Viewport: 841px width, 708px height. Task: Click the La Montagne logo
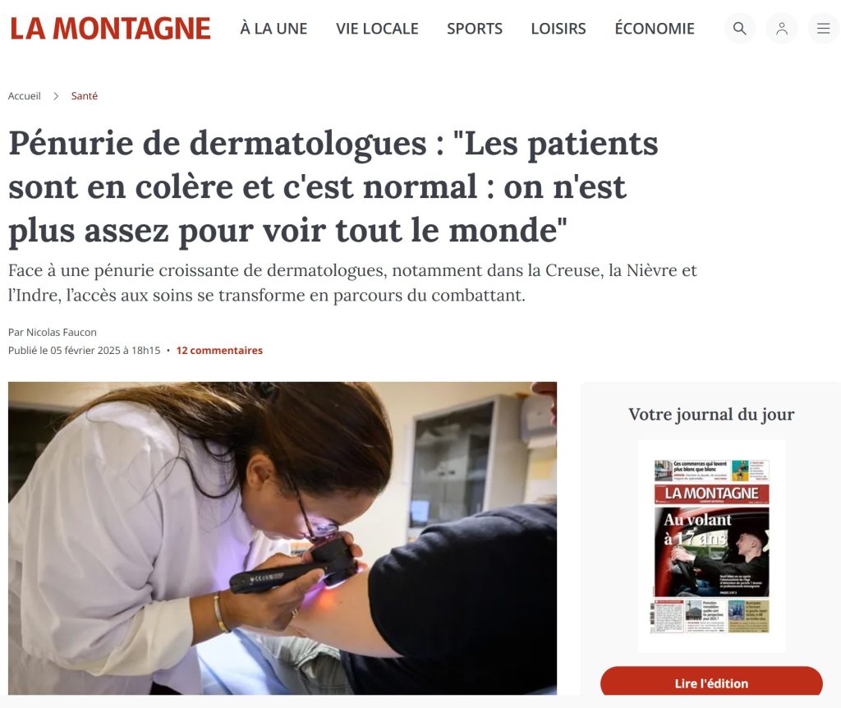click(111, 29)
